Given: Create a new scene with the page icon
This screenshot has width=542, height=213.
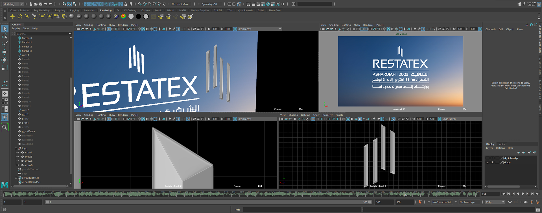Looking at the screenshot, I should pyautogui.click(x=30, y=4).
